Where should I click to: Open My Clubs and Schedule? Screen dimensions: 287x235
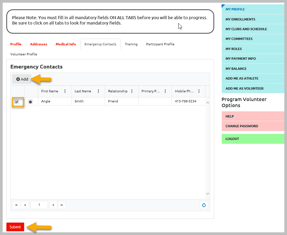253,29
